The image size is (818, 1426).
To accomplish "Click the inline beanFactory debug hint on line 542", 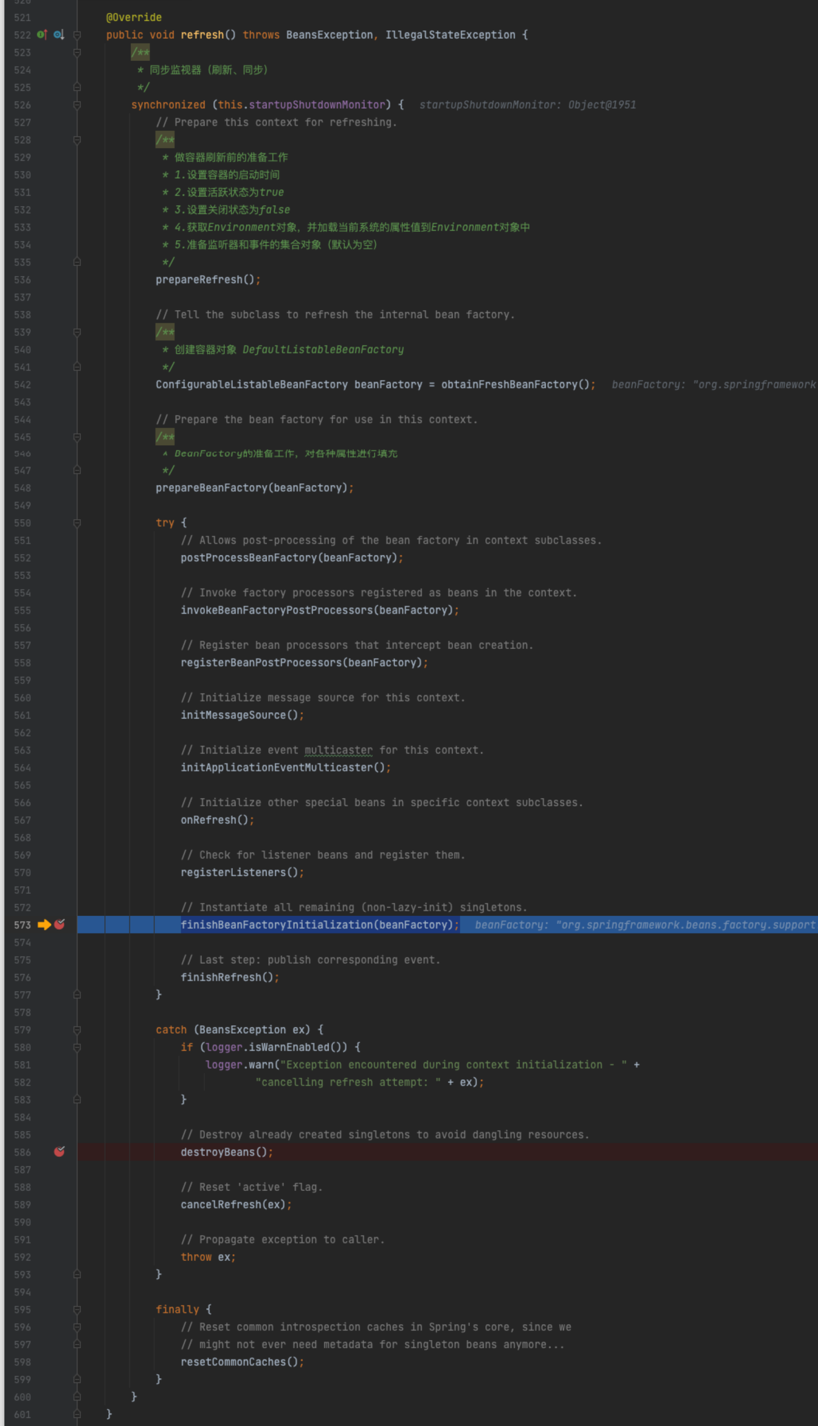I will pos(714,385).
